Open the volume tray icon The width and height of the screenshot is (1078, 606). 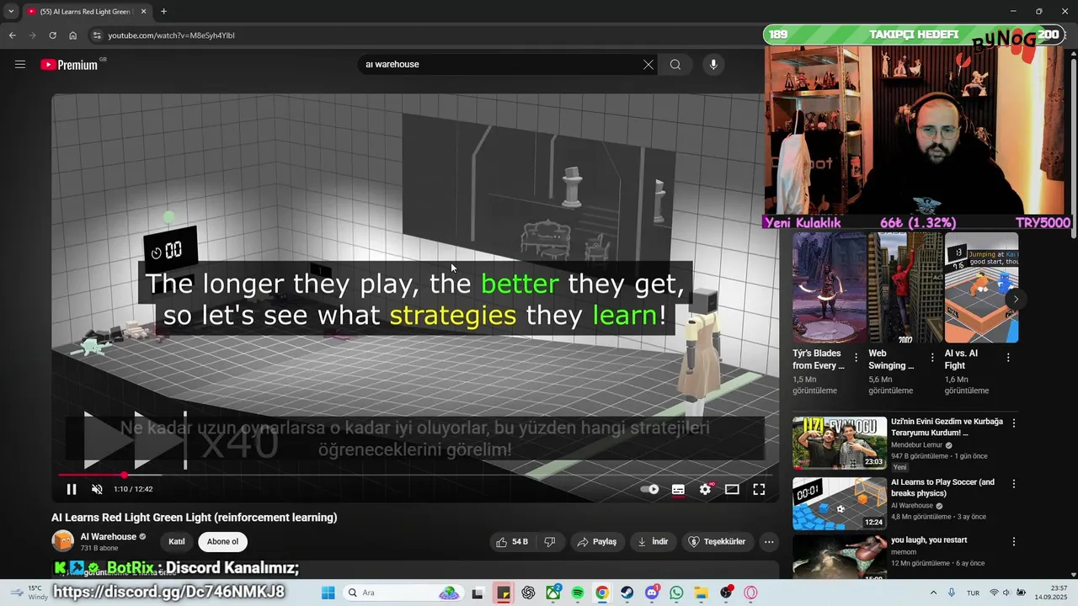coord(1007,593)
